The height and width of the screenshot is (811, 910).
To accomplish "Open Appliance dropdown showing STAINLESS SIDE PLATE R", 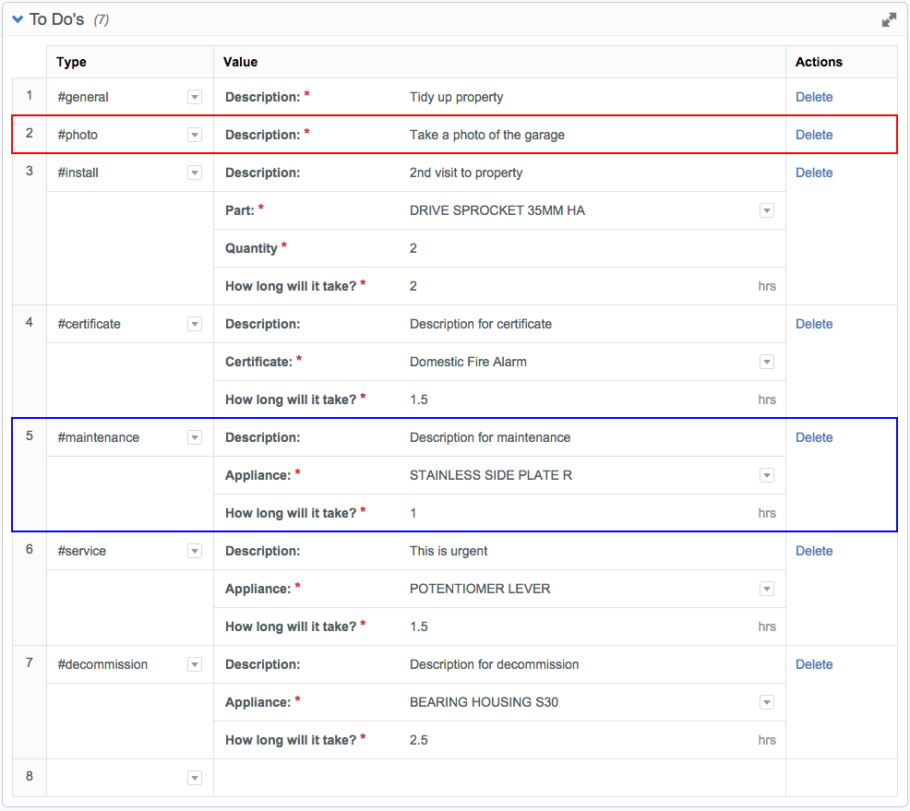I will (767, 475).
